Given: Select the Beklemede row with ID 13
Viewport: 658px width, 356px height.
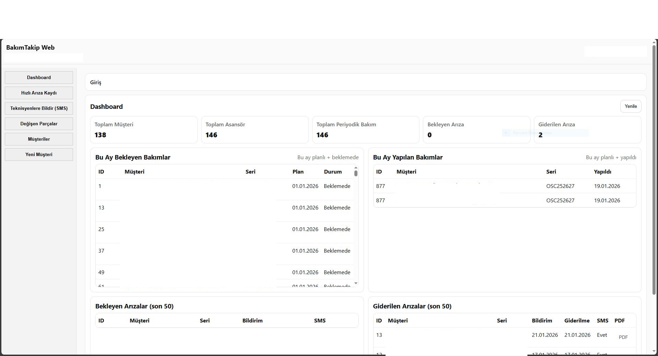Looking at the screenshot, I should click(206, 208).
